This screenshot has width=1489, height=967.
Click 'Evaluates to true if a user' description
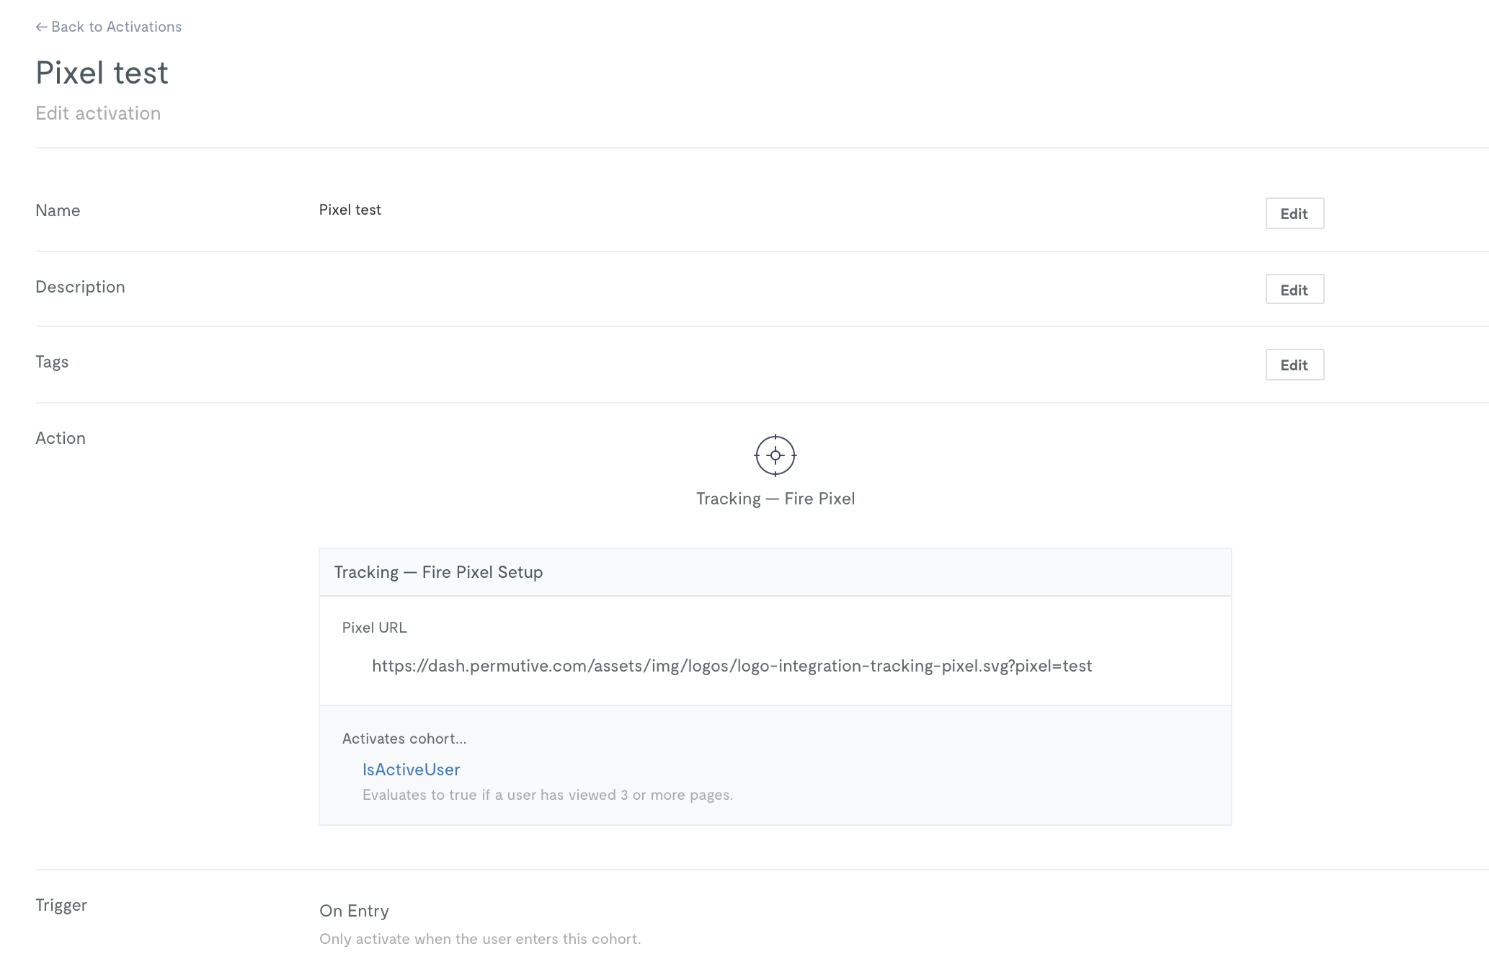[547, 795]
